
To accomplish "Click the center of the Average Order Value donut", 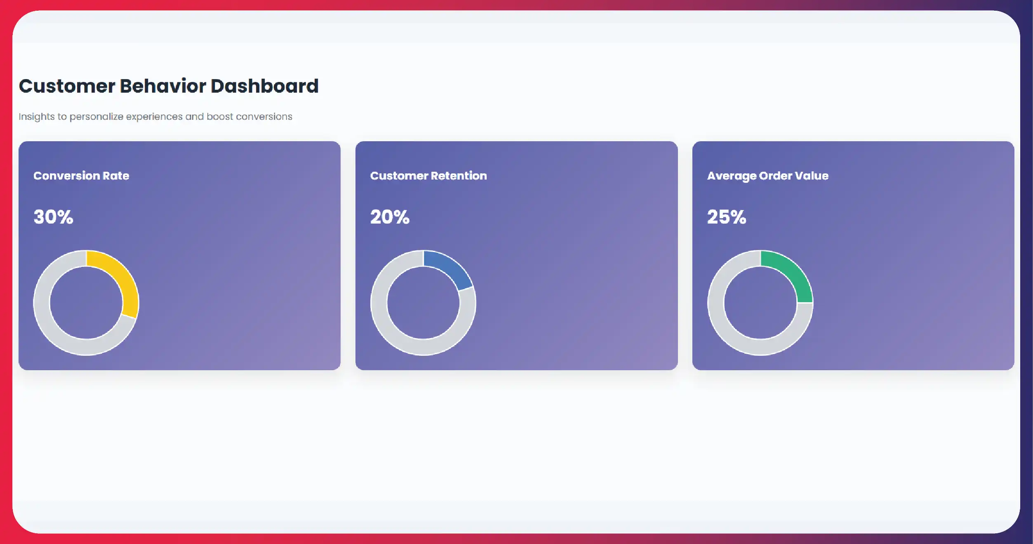I will pos(760,303).
